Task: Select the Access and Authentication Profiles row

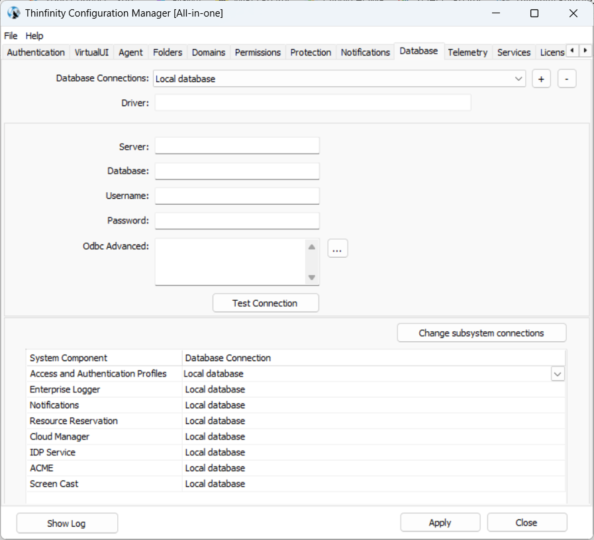Action: [x=295, y=374]
